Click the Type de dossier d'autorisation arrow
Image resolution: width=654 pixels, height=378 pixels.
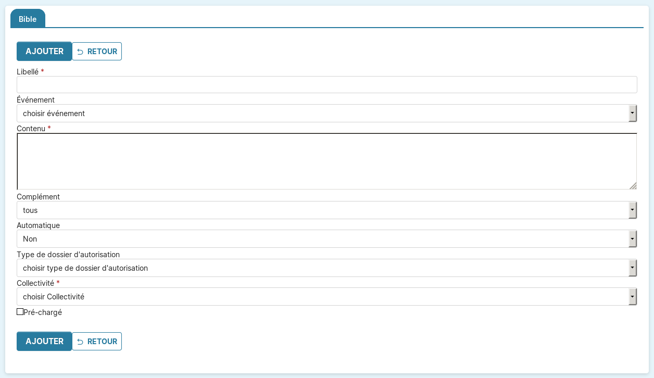[632, 268]
